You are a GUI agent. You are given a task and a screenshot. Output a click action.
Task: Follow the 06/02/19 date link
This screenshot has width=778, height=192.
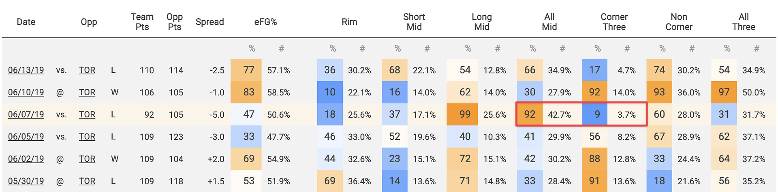coord(26,159)
